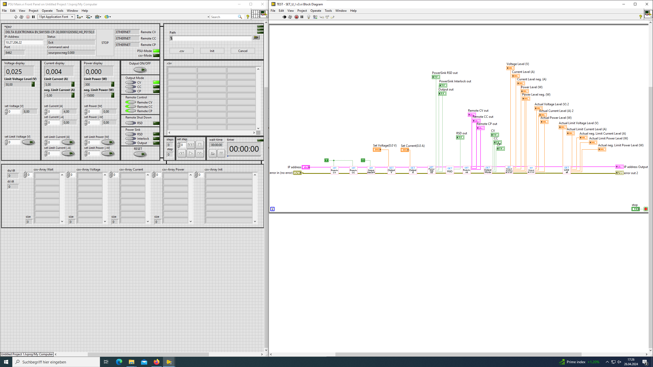
Task: Toggle Highlight Execution lightbulb icon
Action: 309,17
